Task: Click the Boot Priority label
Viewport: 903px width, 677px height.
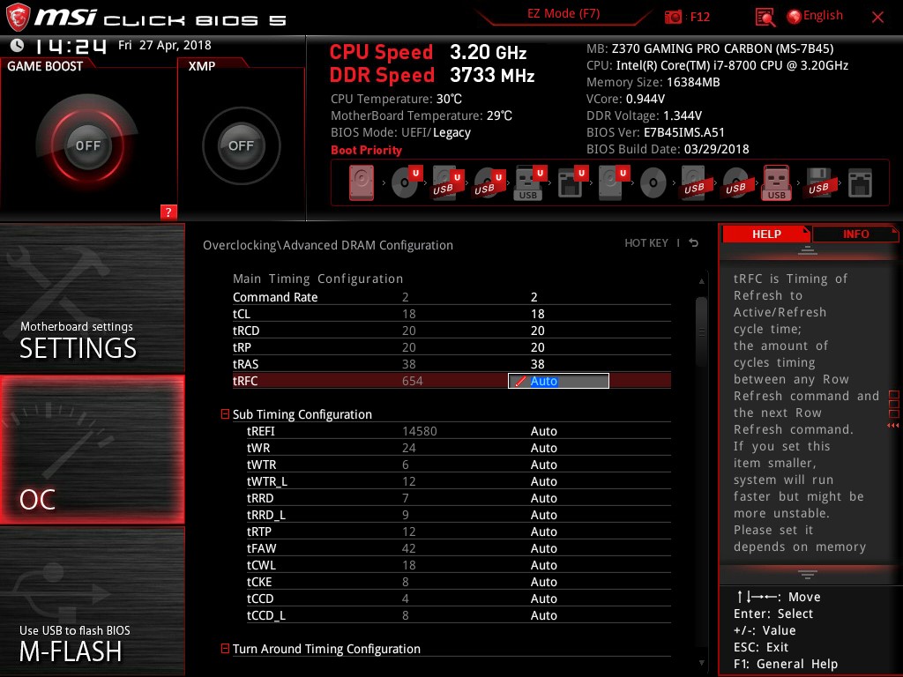Action: (x=366, y=150)
